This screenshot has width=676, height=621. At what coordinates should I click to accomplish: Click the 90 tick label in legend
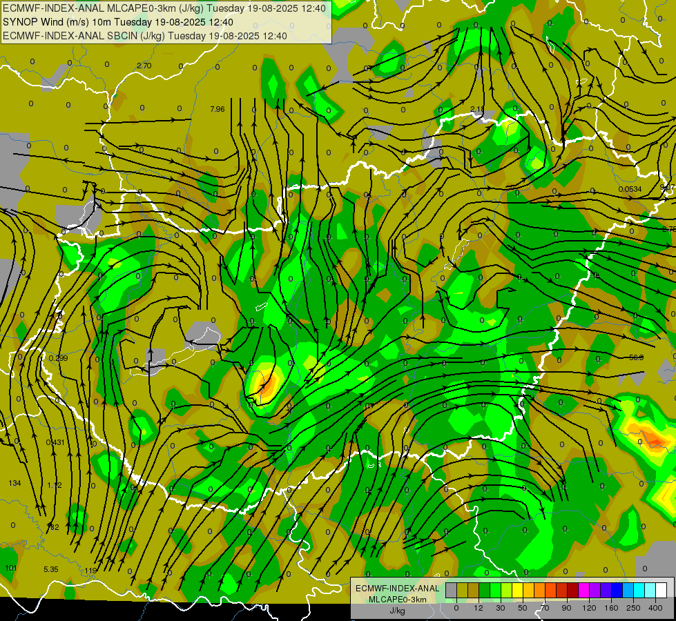566,608
